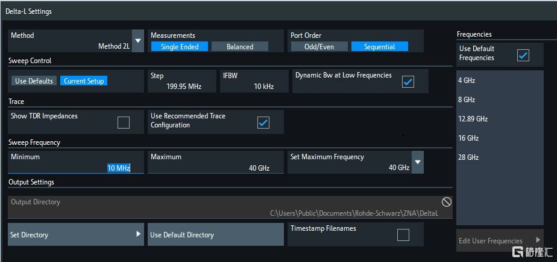Enable Timestamp Filenames checkbox
557x262 pixels.
click(403, 234)
